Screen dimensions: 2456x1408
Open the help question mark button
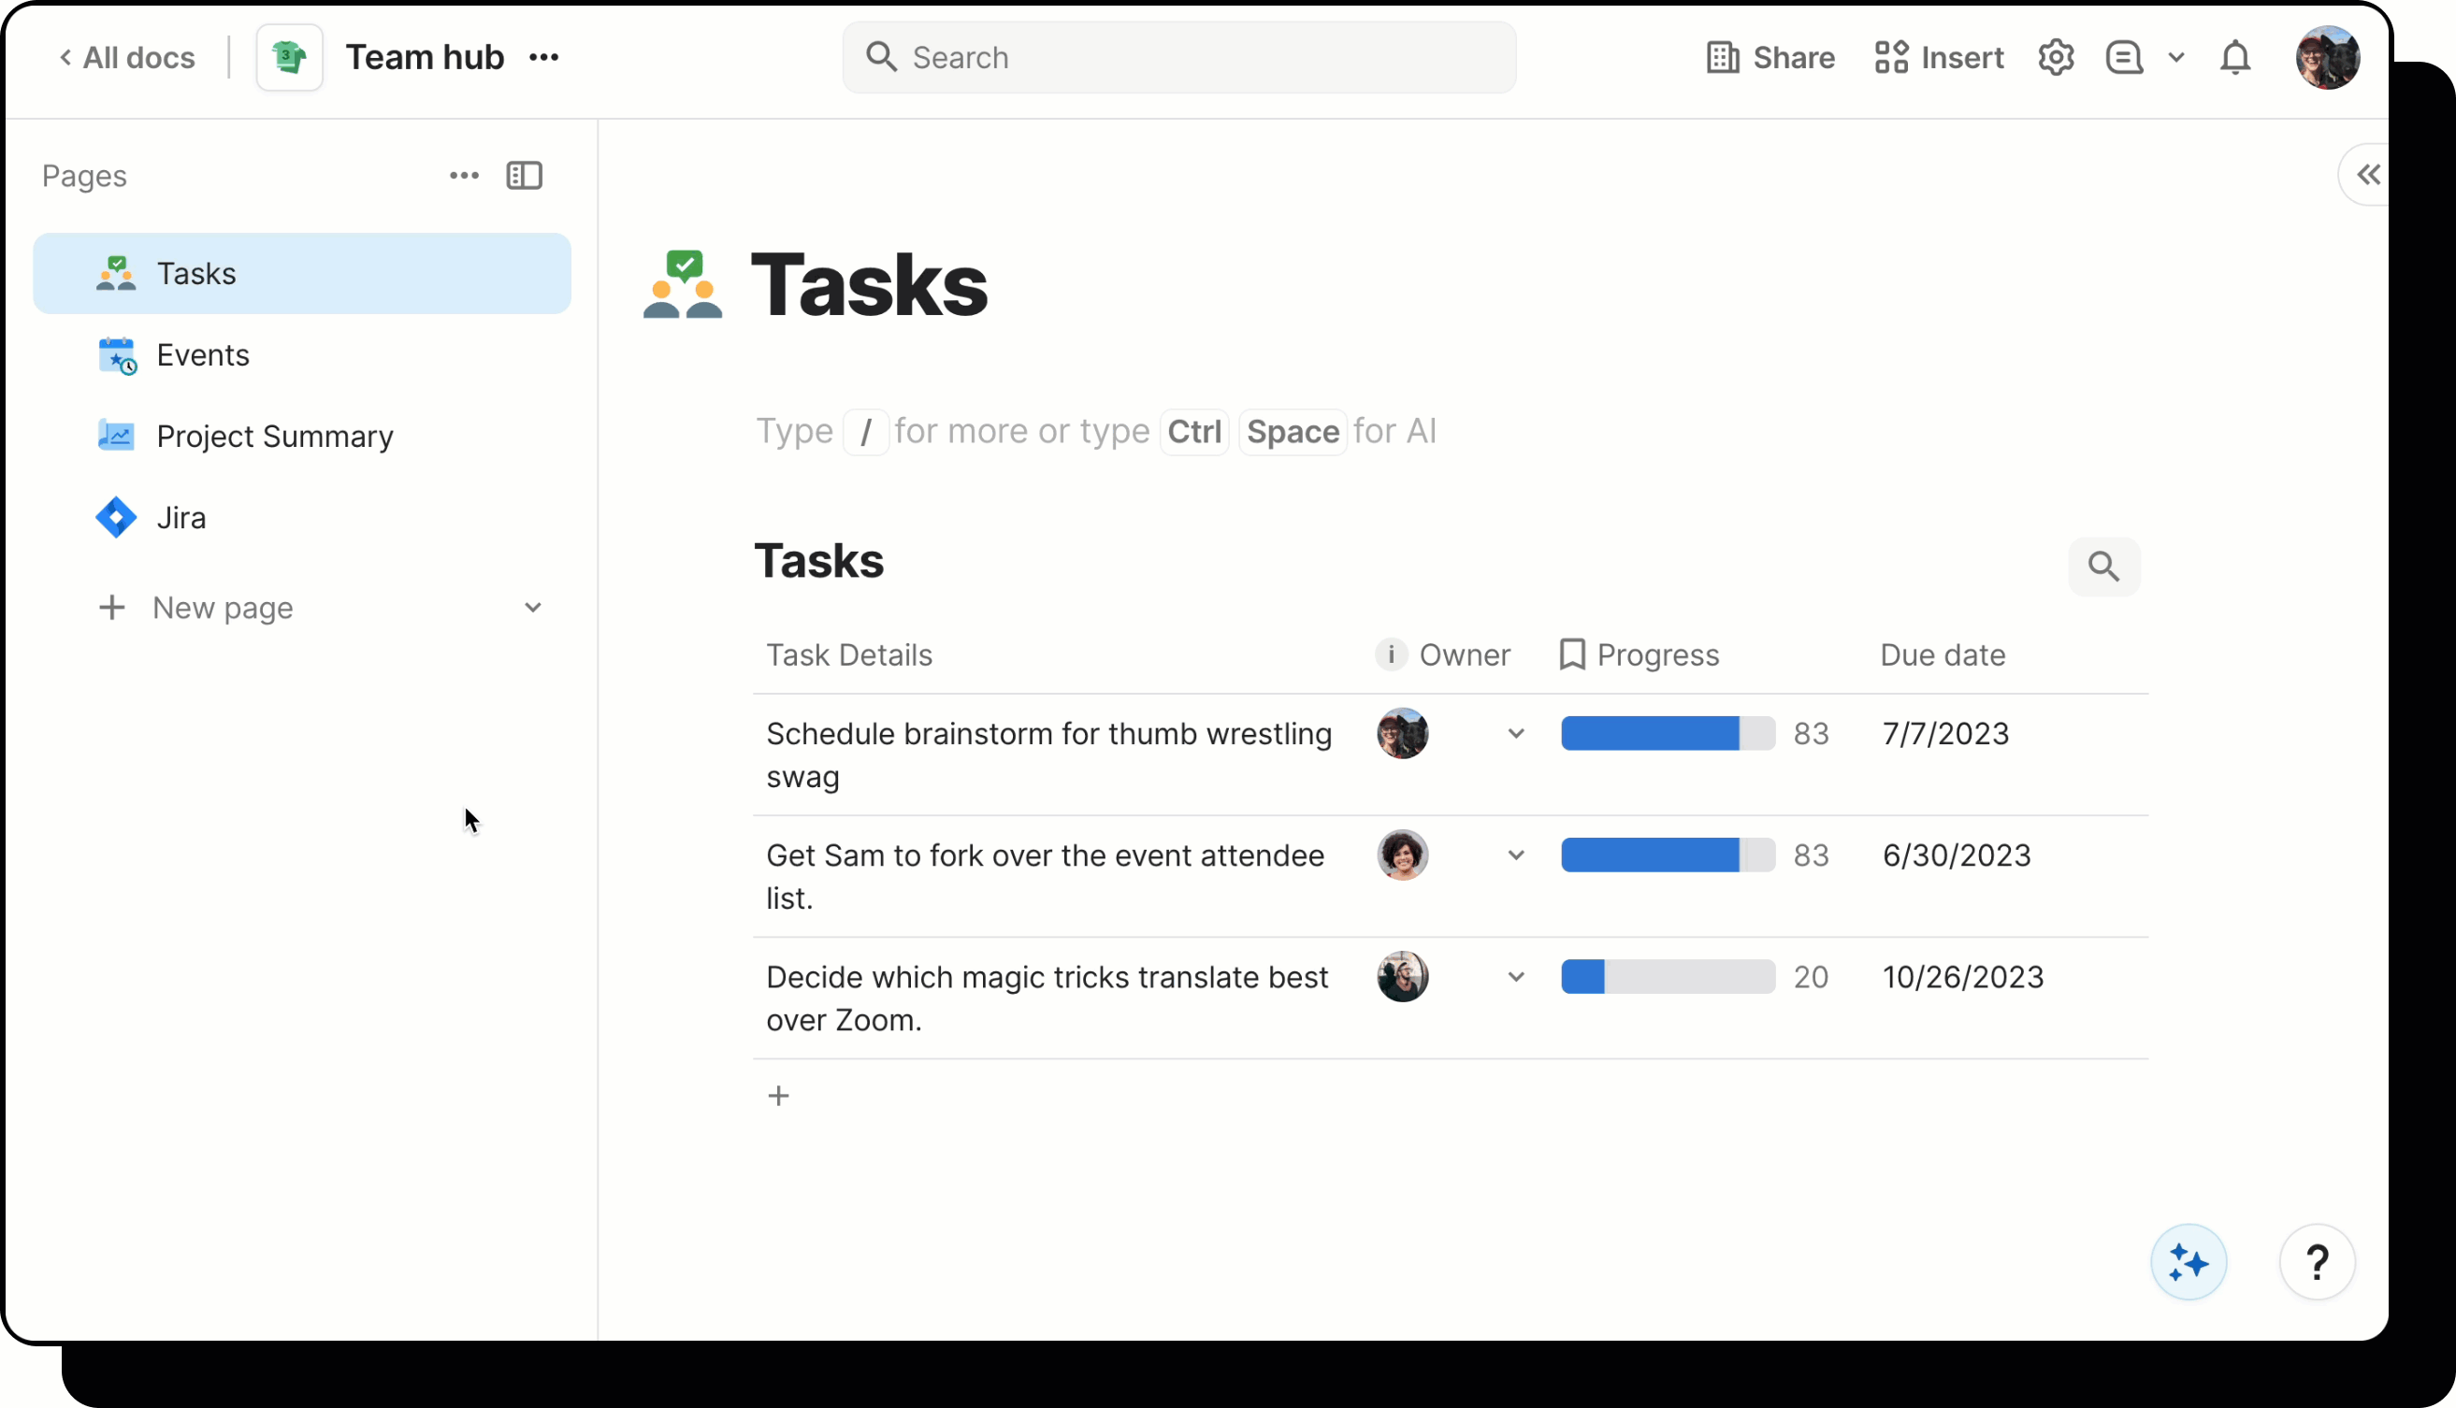tap(2316, 1262)
